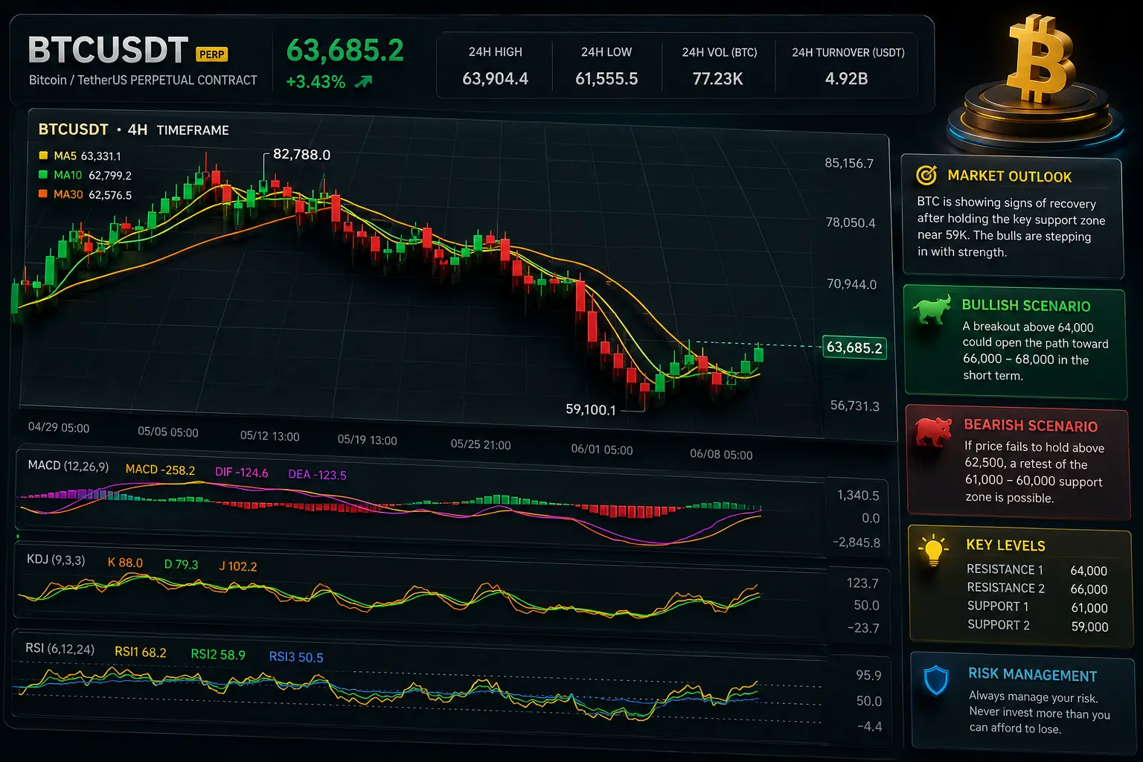Click the K 88.0 value
Screen dimensions: 1143x762
click(x=125, y=563)
